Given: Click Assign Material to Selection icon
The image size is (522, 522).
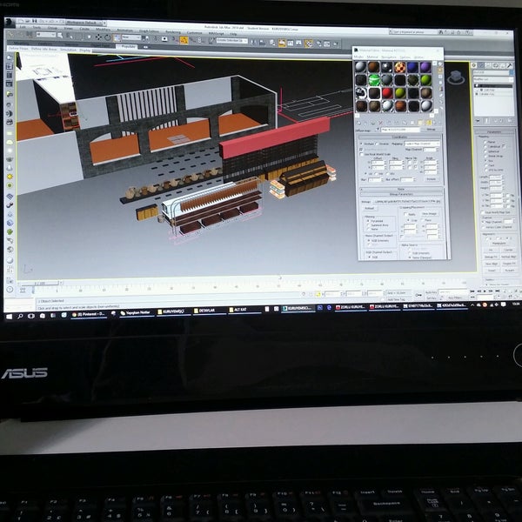Looking at the screenshot, I should 373,123.
